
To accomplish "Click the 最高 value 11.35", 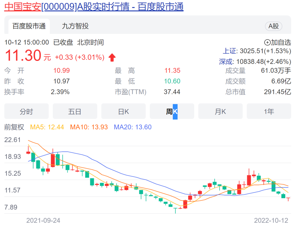I will pyautogui.click(x=172, y=70).
